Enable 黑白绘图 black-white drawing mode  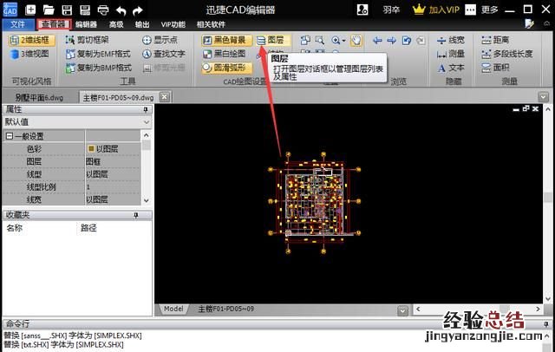click(x=226, y=53)
